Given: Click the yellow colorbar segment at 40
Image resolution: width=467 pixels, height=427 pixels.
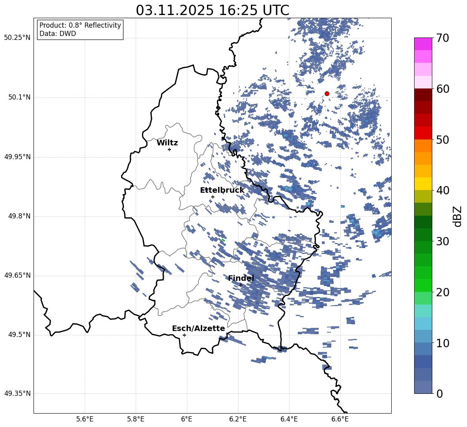Looking at the screenshot, I should [x=423, y=184].
